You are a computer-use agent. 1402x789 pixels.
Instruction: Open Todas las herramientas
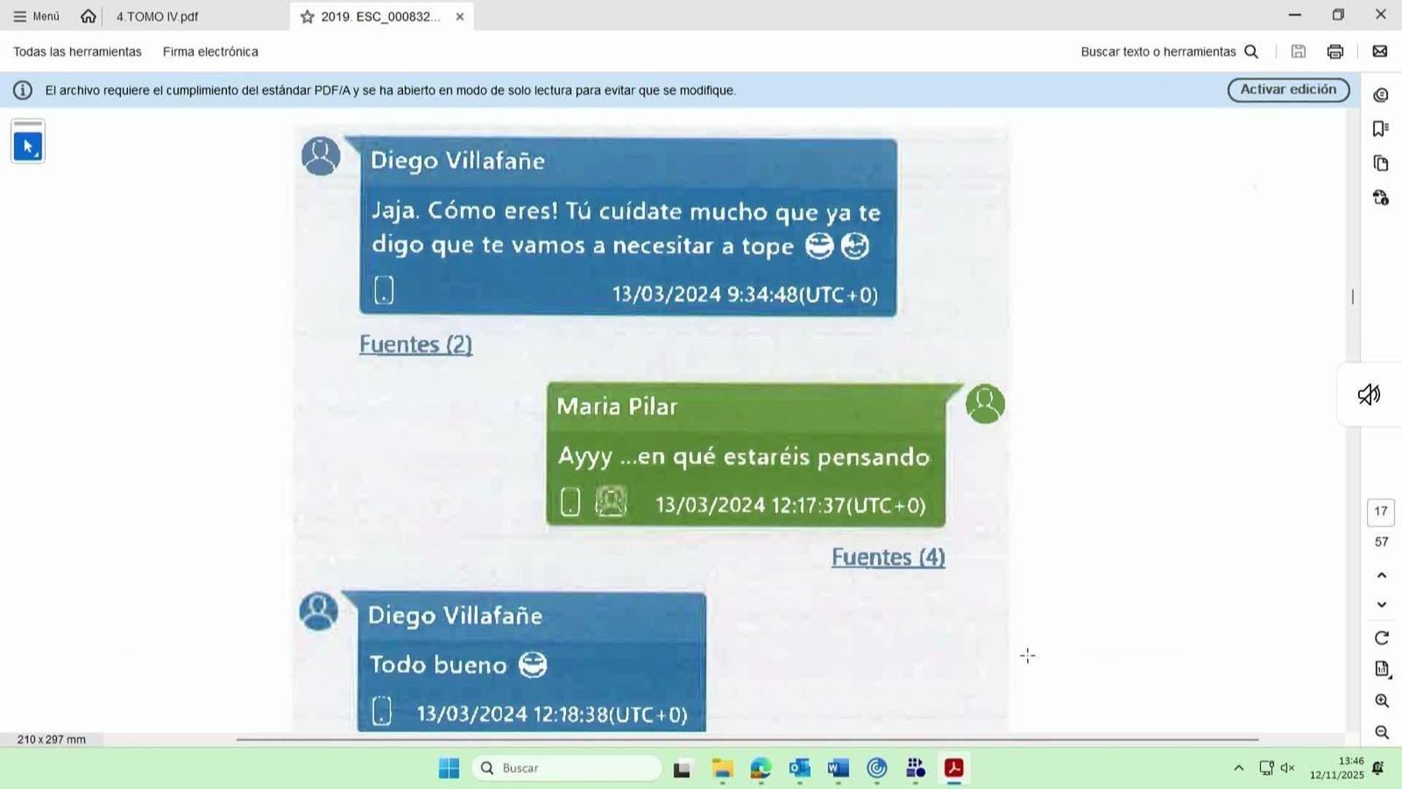[x=77, y=52]
